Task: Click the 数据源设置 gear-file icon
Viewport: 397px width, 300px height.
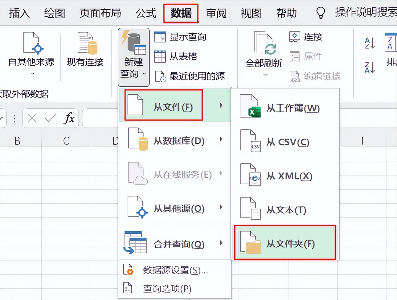Action: pyautogui.click(x=128, y=270)
